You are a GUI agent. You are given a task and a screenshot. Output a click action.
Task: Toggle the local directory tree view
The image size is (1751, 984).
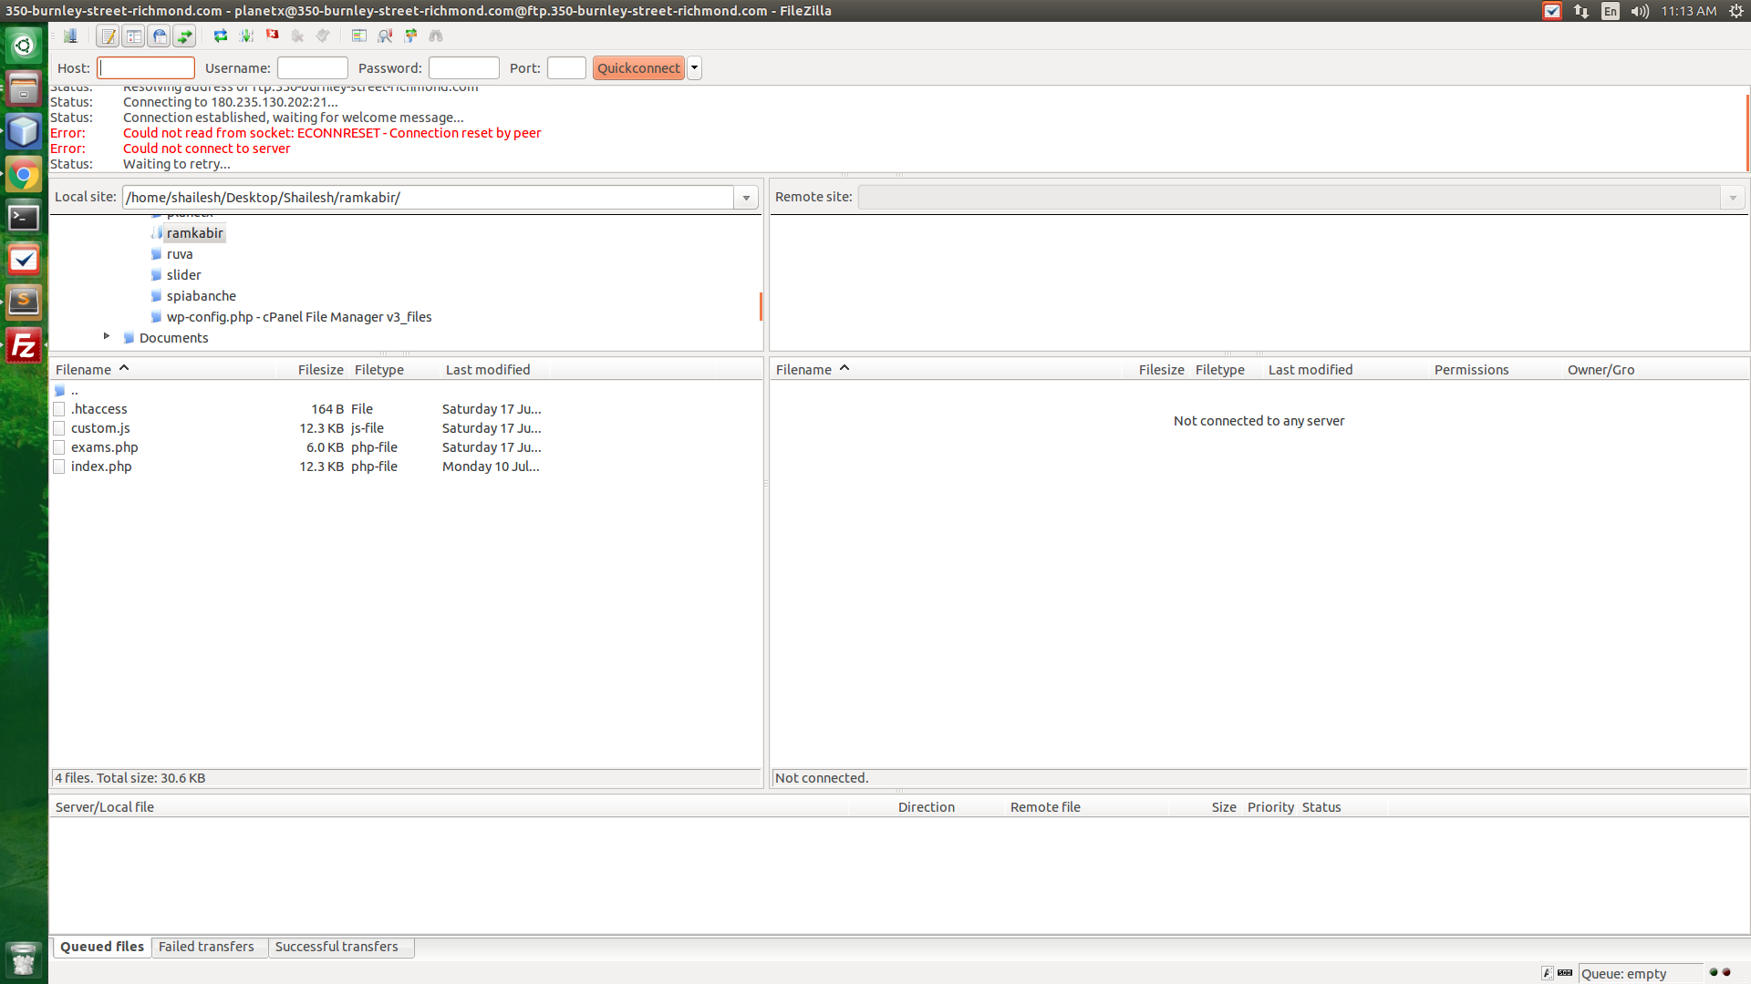133,36
